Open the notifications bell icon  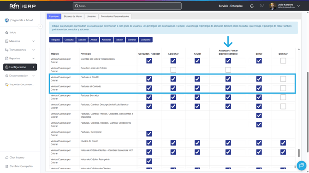[252, 6]
